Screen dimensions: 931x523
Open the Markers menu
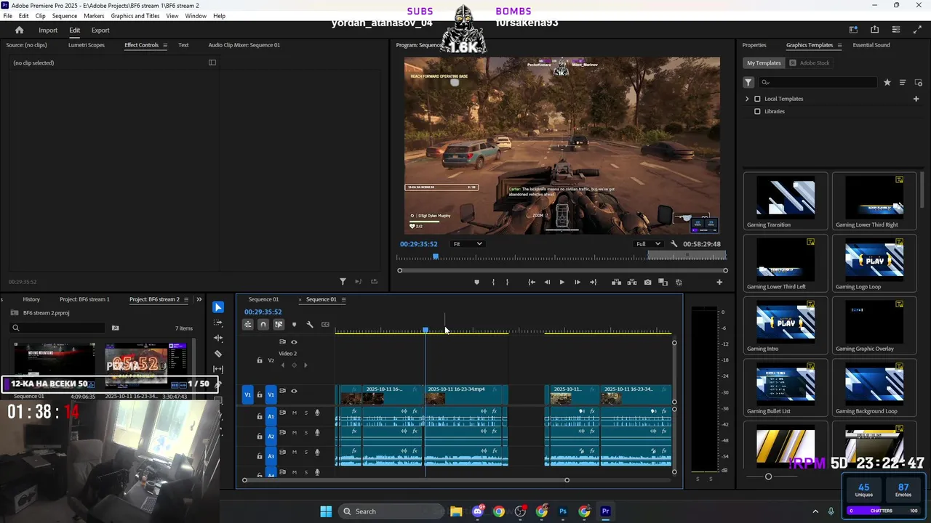94,16
